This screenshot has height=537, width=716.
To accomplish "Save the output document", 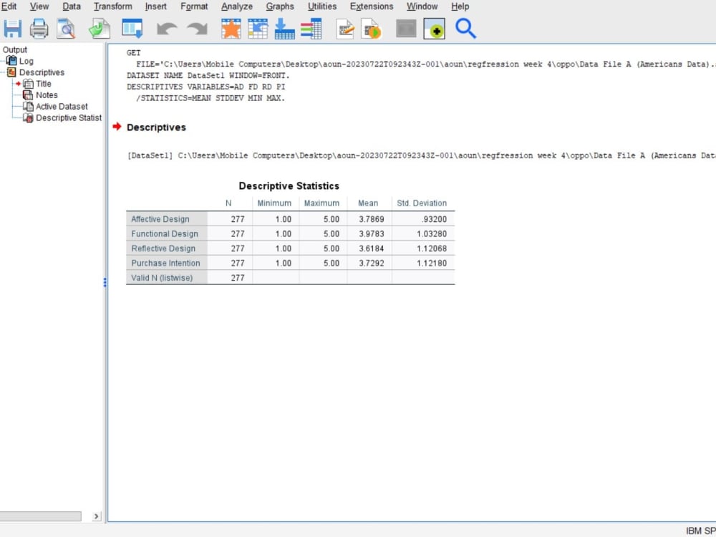I will (13, 29).
